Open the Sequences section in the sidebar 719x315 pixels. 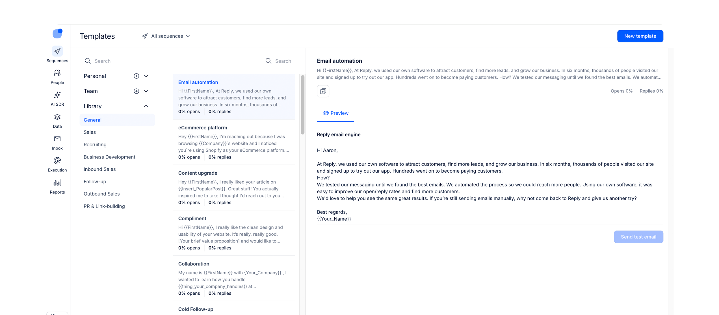tap(57, 55)
